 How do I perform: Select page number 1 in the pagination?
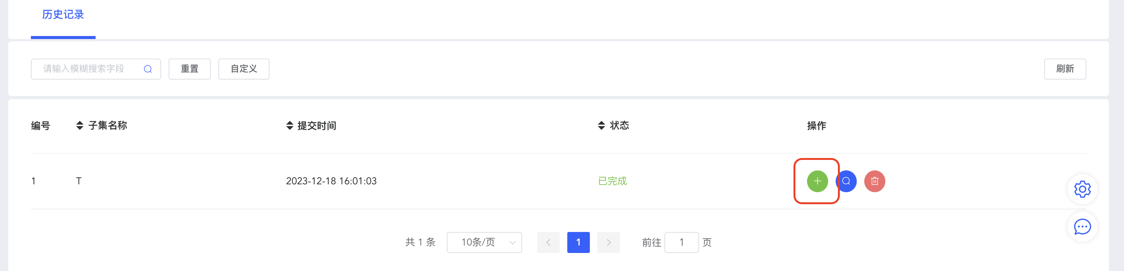578,242
